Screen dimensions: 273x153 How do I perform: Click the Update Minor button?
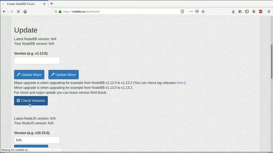(x=64, y=75)
